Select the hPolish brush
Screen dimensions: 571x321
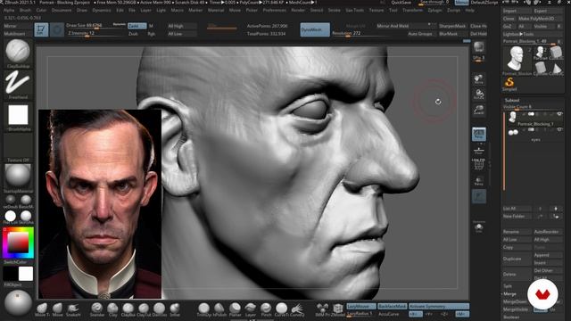coord(219,309)
